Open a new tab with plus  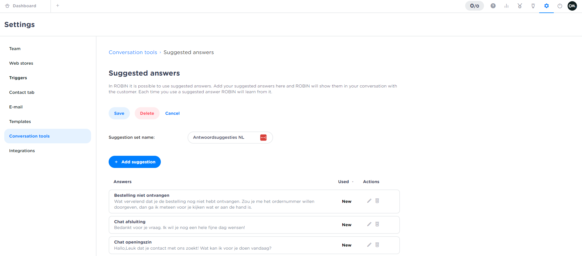[x=58, y=5]
